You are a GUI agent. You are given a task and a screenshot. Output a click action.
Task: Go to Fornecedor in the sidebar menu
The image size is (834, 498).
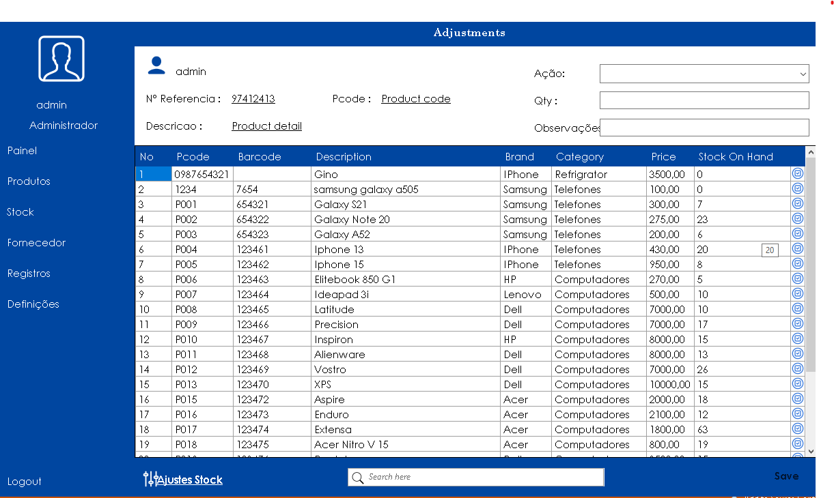pos(36,243)
